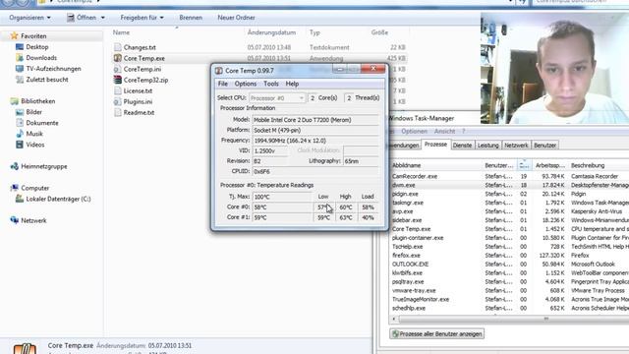Screen dimensions: 629x354
Task: Select the firefox.exe process row
Action: [x=509, y=256]
